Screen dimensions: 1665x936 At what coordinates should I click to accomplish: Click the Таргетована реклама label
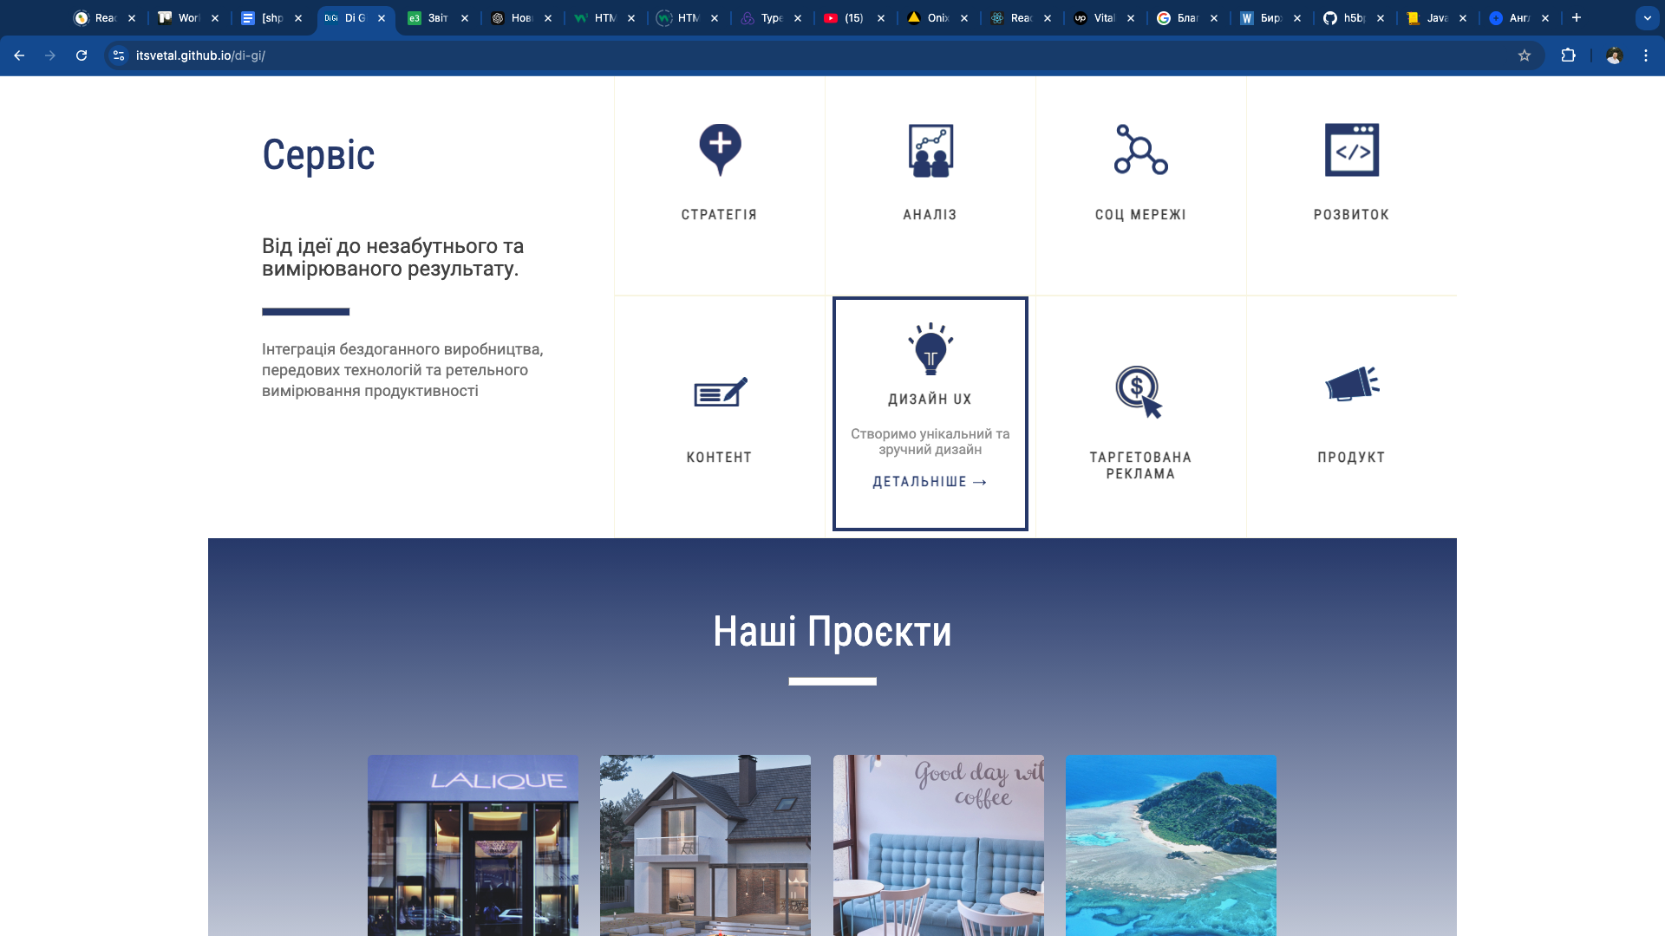coord(1140,465)
